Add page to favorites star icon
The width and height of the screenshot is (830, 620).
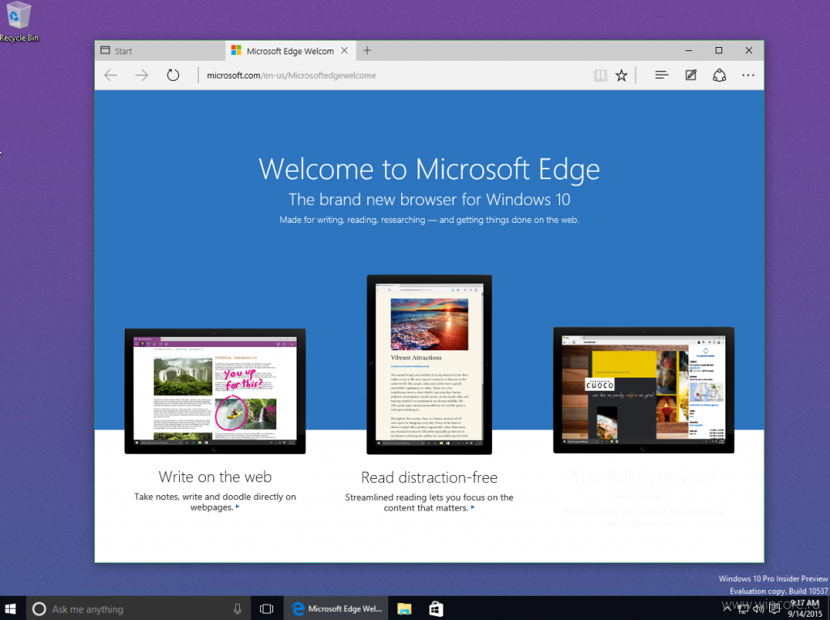click(x=622, y=75)
